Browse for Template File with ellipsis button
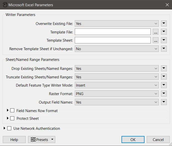Viewport: 172px width, 146px height. (155, 32)
